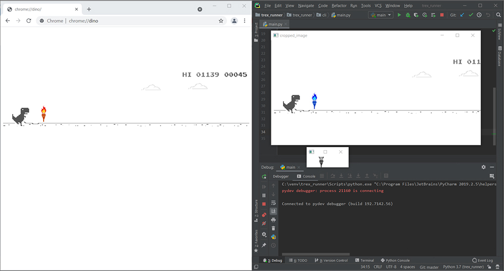Open the Refactor menu
This screenshot has height=271, width=504.
pyautogui.click(x=339, y=5)
